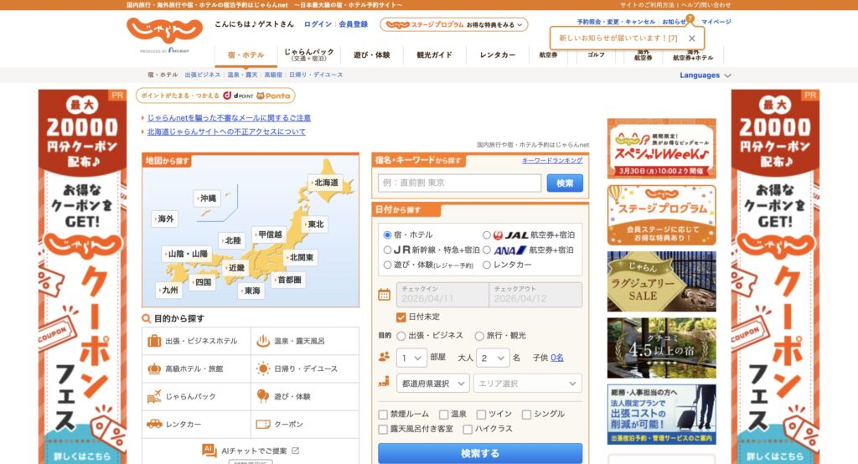Click the calendar icon beside check-in

384,294
